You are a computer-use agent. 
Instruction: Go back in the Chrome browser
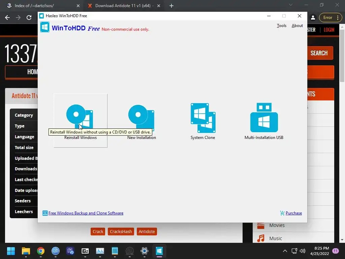[7, 18]
